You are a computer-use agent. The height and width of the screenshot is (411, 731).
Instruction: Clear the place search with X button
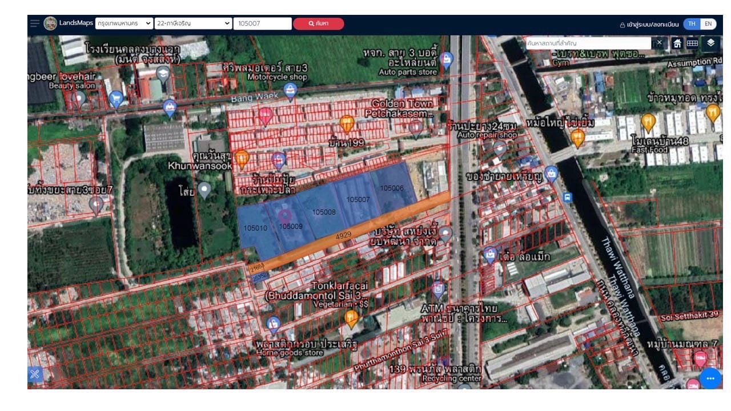click(x=659, y=43)
